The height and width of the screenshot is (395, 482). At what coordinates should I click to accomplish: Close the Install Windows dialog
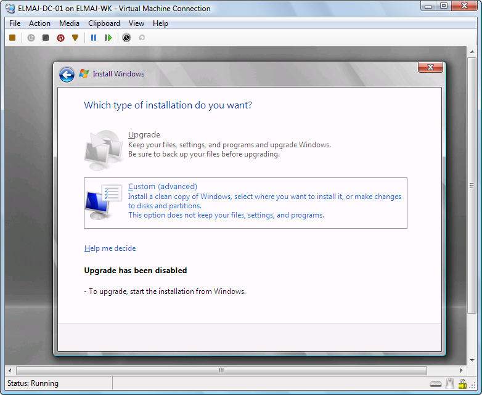click(x=430, y=67)
